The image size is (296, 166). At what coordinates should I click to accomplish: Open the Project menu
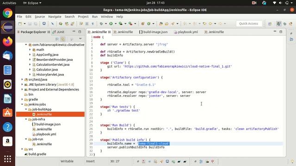pyautogui.click(x=83, y=17)
